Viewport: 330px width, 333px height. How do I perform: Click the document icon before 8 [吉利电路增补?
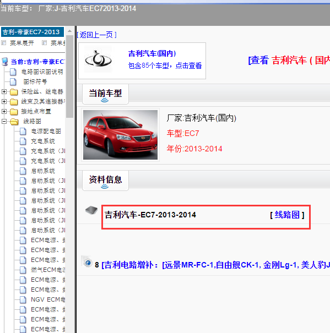[x=86, y=261]
